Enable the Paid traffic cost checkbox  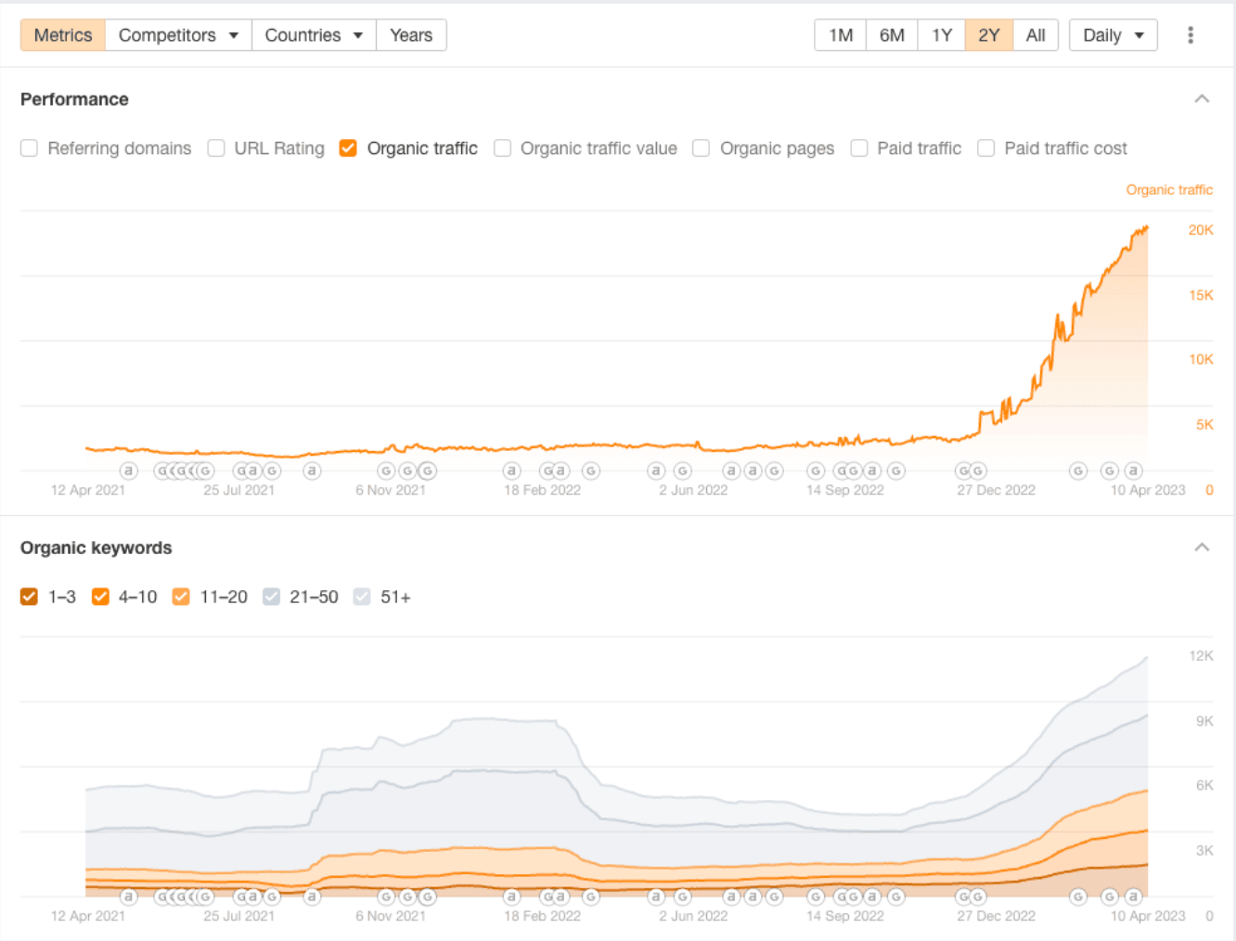pos(986,148)
